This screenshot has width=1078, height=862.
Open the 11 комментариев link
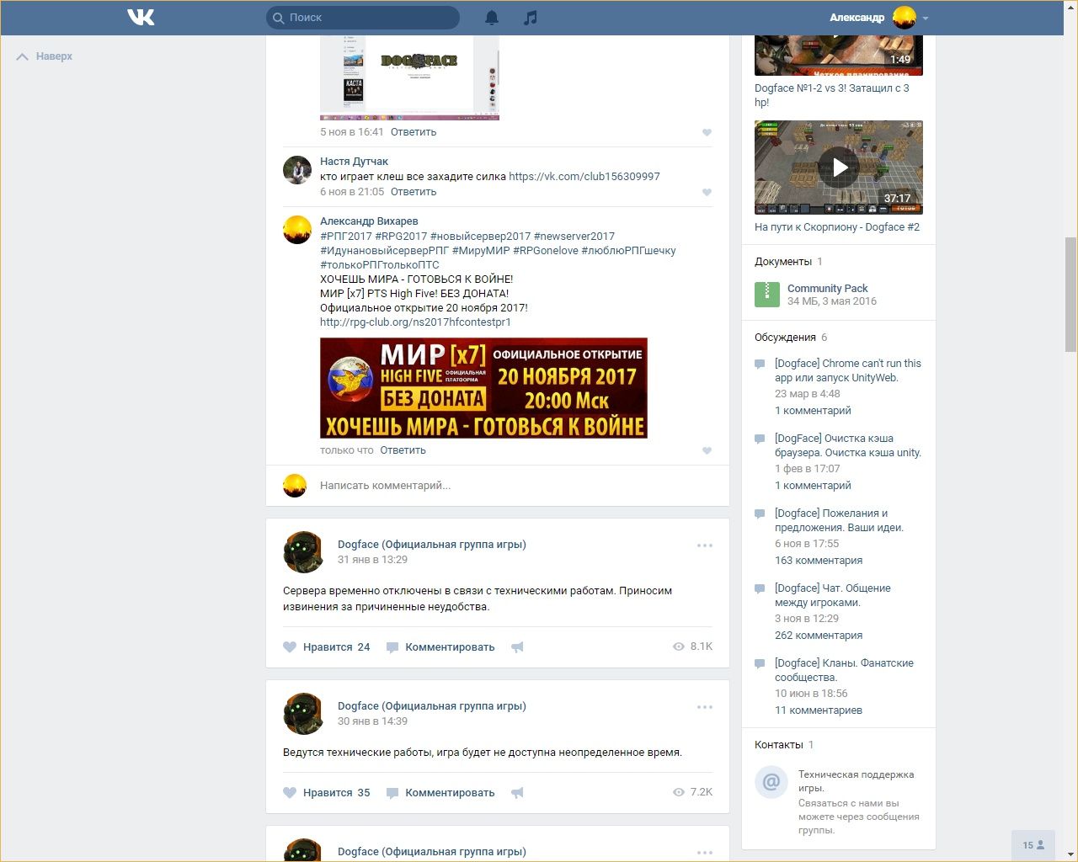819,710
